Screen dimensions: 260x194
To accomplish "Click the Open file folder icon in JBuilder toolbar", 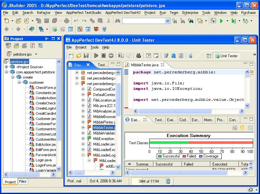I will (x=18, y=21).
